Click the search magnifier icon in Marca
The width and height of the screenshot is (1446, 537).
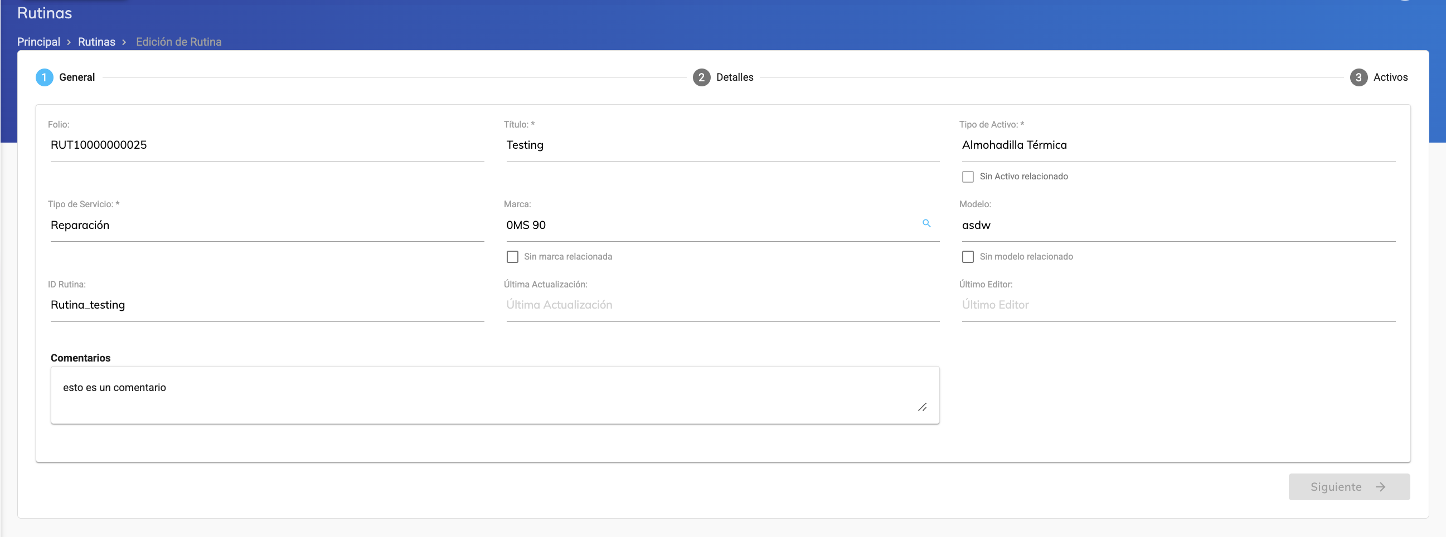click(926, 223)
